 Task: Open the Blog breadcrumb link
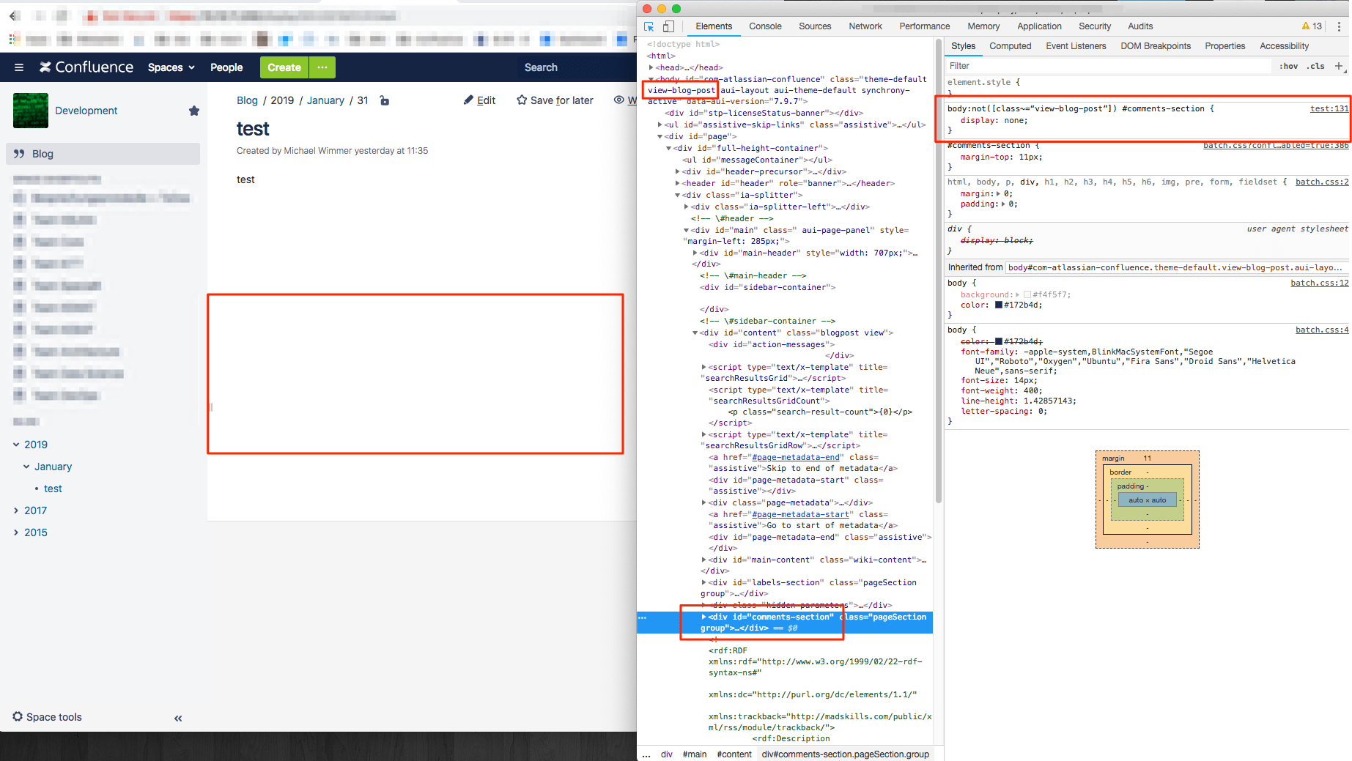pyautogui.click(x=247, y=100)
